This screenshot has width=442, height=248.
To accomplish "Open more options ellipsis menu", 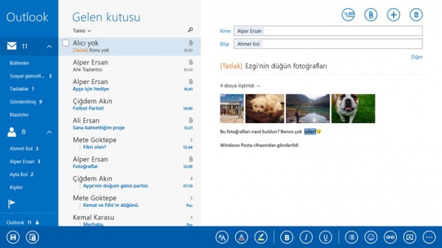I will pos(429,237).
